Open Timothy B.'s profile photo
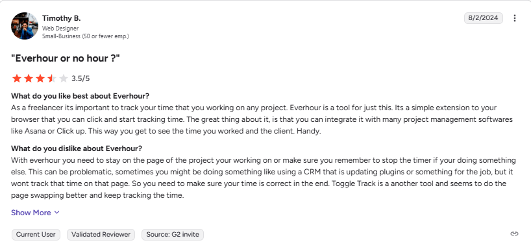The width and height of the screenshot is (531, 247). [25, 26]
